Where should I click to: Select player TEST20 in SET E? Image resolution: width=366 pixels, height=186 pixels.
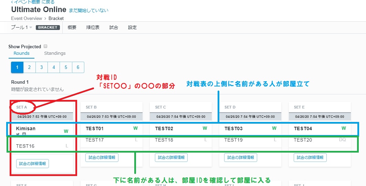click(x=303, y=140)
